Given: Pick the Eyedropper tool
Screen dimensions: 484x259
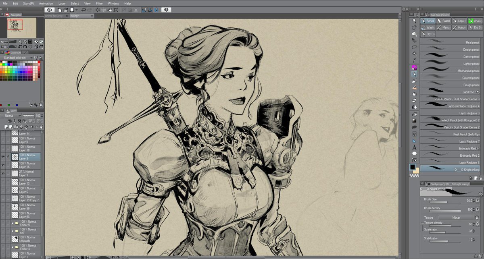Looking at the screenshot, I should (x=414, y=60).
